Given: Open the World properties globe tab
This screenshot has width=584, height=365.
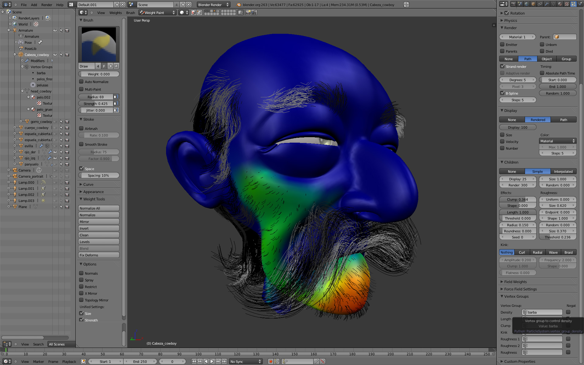Looking at the screenshot, I should coord(527,4).
